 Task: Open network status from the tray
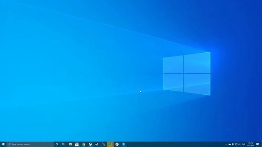coord(236,144)
